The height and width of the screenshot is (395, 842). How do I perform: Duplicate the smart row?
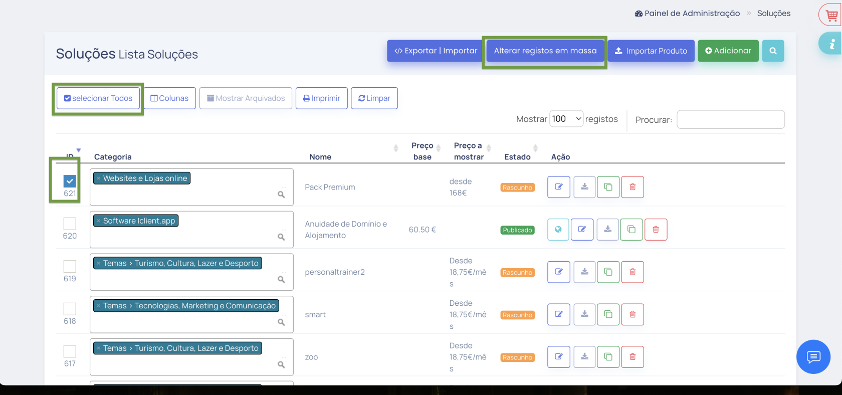(608, 315)
